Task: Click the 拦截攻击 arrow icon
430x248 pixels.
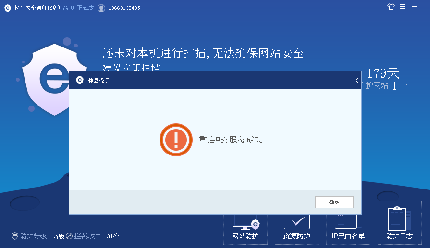Action: point(69,236)
